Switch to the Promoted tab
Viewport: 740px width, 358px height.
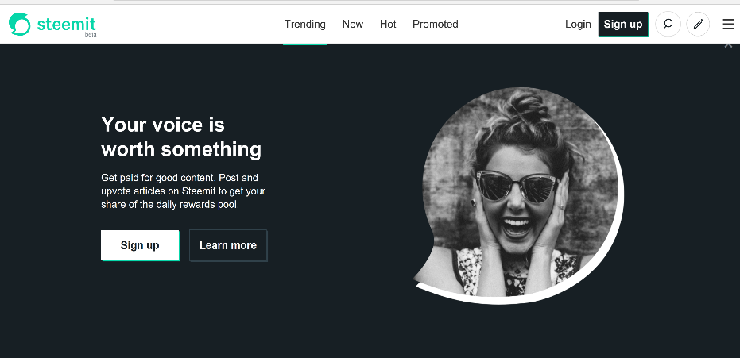click(435, 24)
